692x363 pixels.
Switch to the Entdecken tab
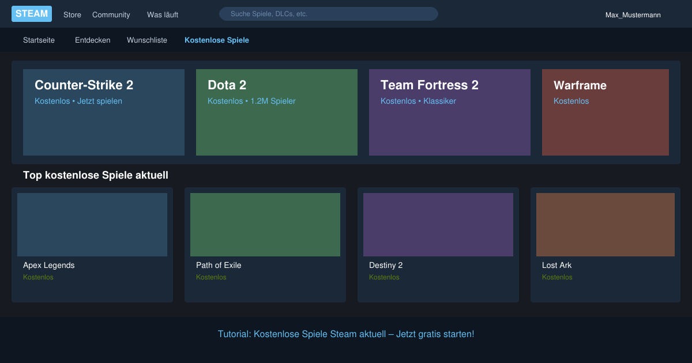coord(93,40)
